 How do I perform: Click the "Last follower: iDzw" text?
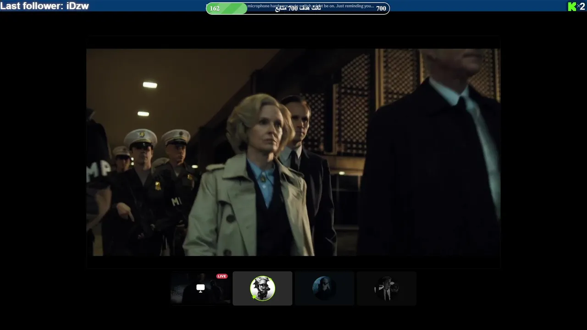point(44,6)
